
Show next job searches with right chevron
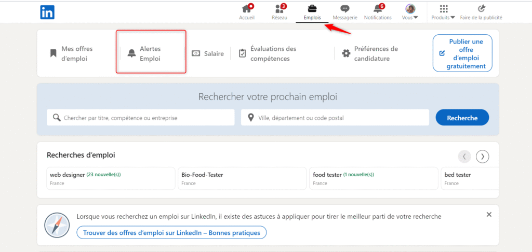click(483, 156)
